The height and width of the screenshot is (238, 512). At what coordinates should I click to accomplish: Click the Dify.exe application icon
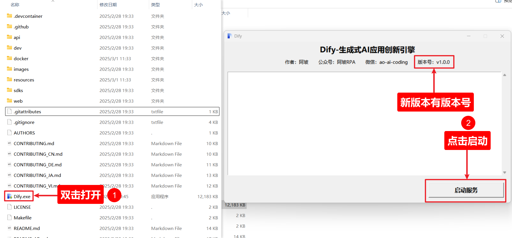click(x=9, y=196)
